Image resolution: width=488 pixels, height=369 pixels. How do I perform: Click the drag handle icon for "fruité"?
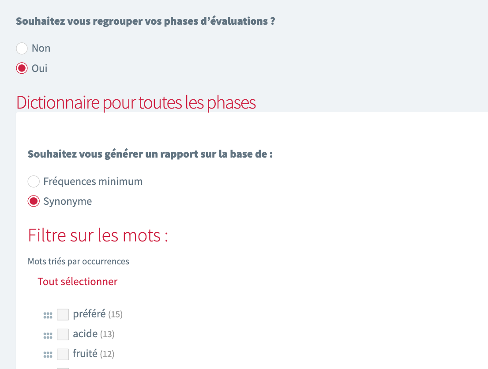[48, 354]
